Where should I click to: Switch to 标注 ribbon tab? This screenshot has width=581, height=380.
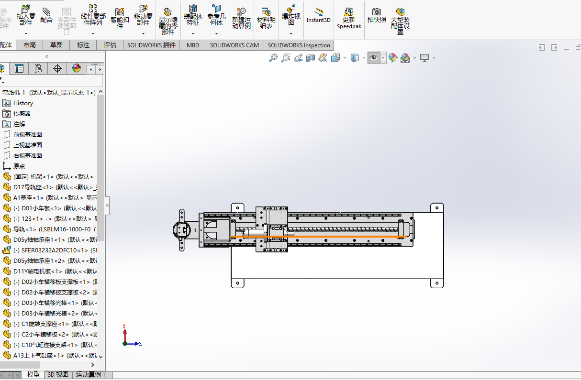(x=83, y=45)
